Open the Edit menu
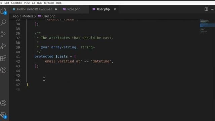This screenshot has height=121, width=215. tap(7, 3)
